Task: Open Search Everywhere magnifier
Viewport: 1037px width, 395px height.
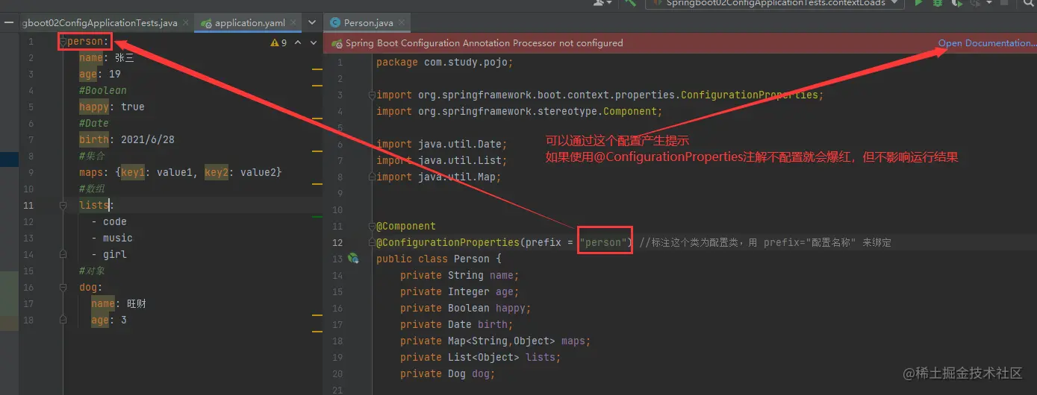Action: point(1030,3)
